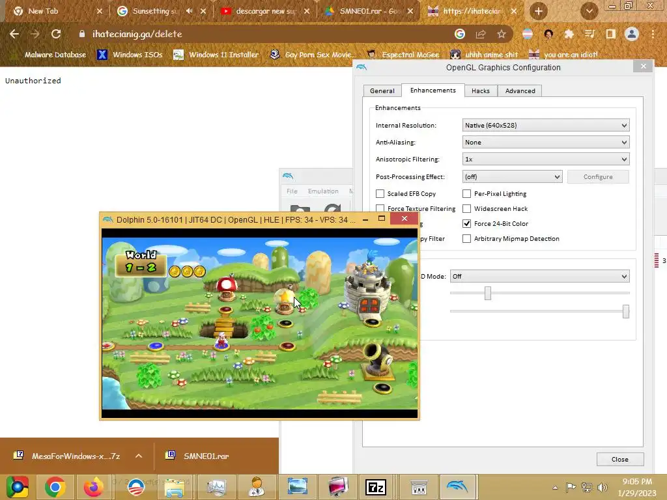Open the Chrome profile avatar
This screenshot has height=500, width=667.
pyautogui.click(x=632, y=34)
